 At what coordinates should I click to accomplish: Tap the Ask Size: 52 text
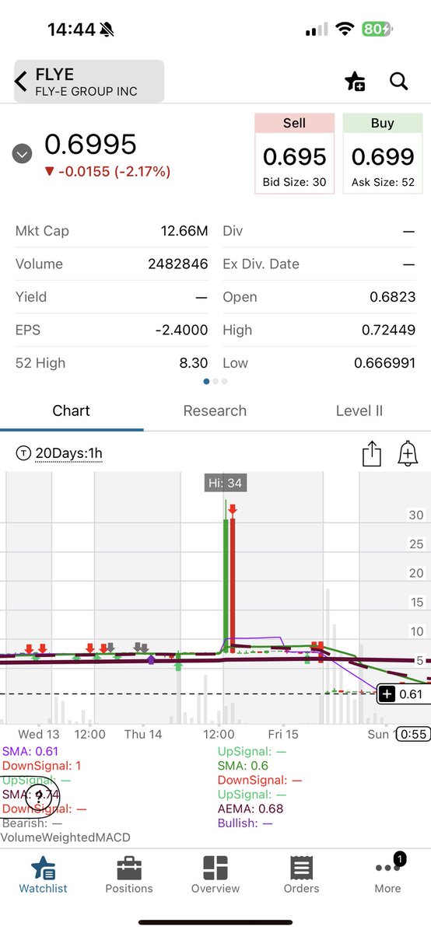coord(383,183)
